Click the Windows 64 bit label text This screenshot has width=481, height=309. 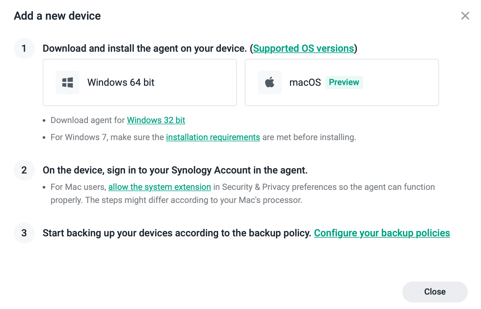coord(121,82)
